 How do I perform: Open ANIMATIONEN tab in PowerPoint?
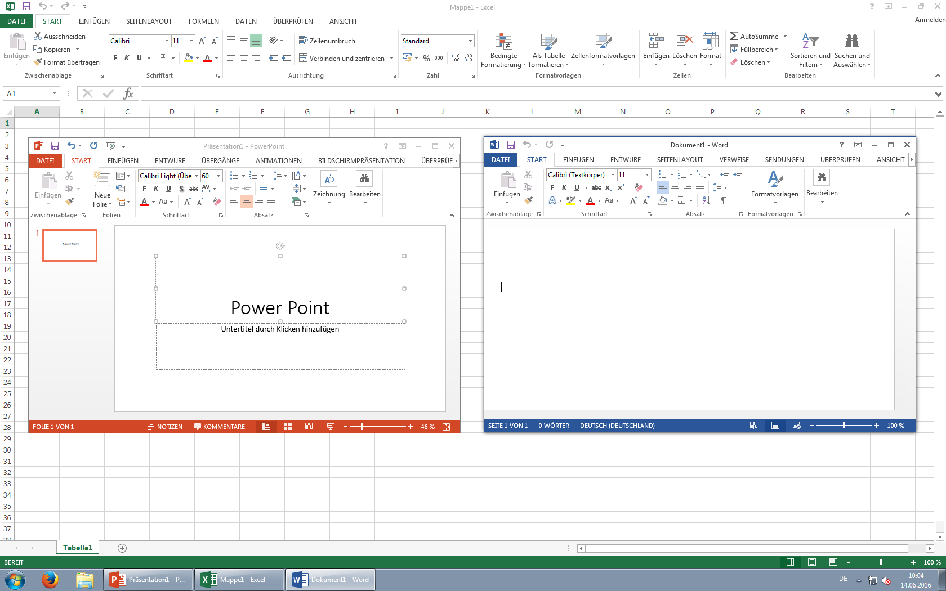pos(279,160)
